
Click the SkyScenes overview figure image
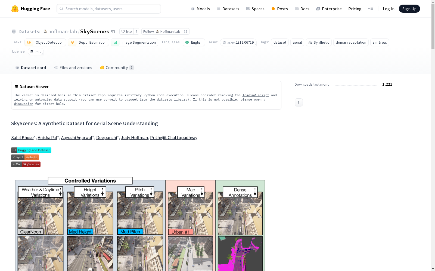[140, 224]
